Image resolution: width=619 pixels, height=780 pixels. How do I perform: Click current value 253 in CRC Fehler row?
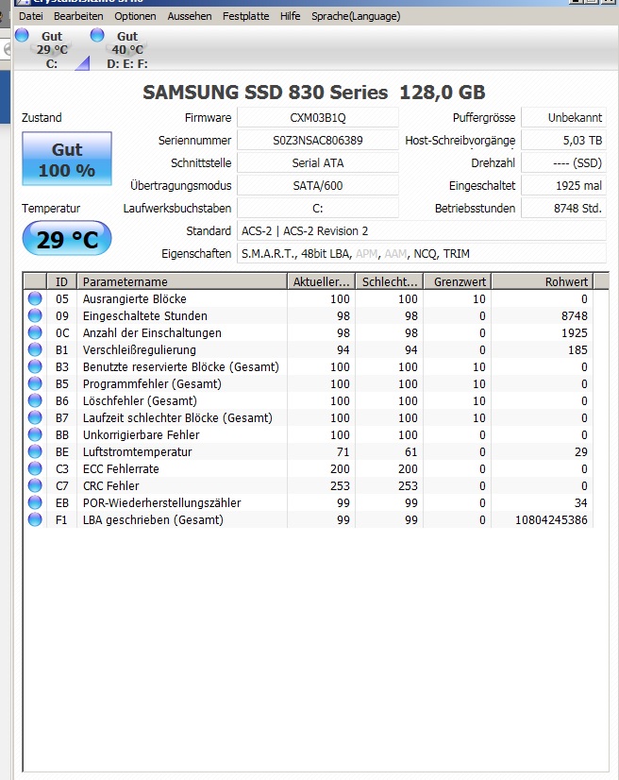click(x=340, y=485)
